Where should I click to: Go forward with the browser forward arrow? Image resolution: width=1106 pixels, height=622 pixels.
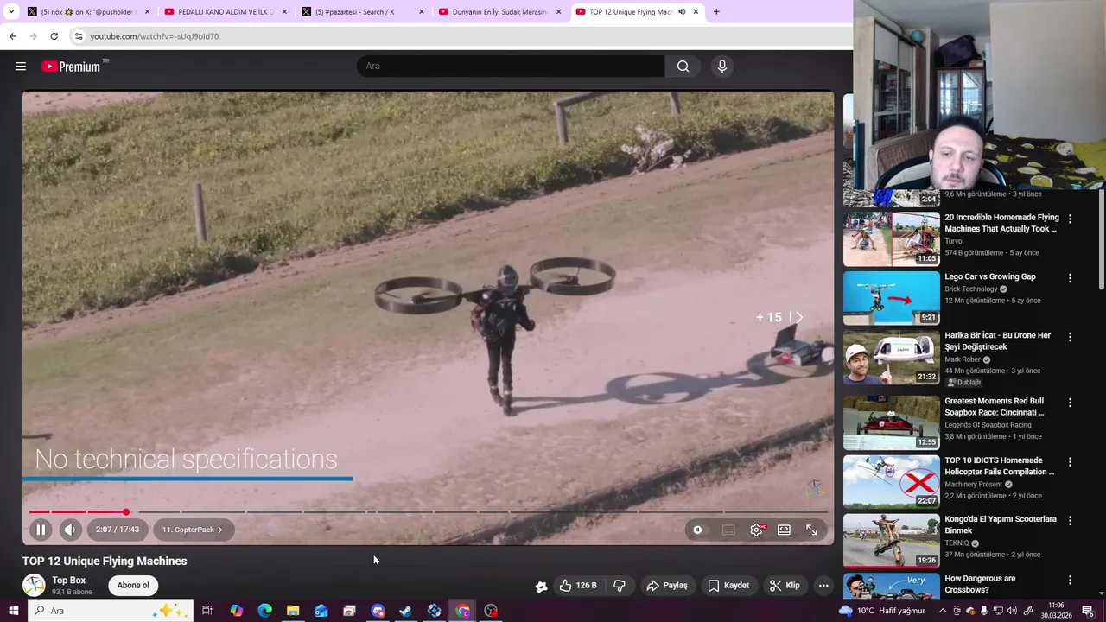point(33,36)
